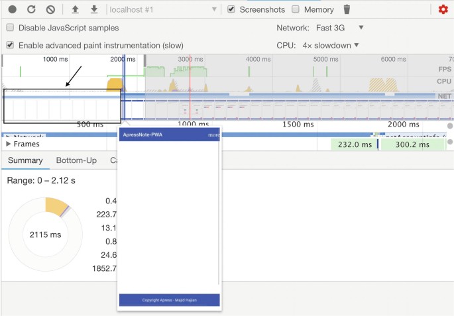Screen dimensions: 454x316
Task: Click the 223.7 value in the summary
Action: pos(107,215)
